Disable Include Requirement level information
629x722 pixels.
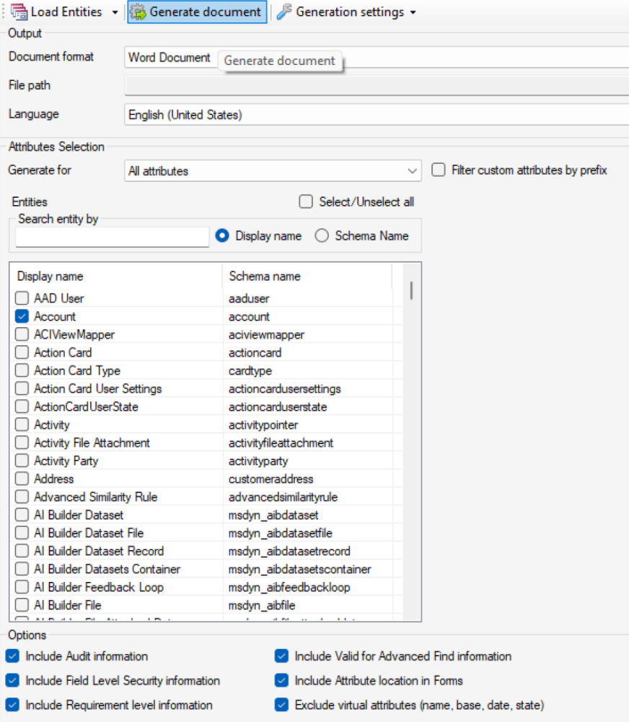click(12, 705)
